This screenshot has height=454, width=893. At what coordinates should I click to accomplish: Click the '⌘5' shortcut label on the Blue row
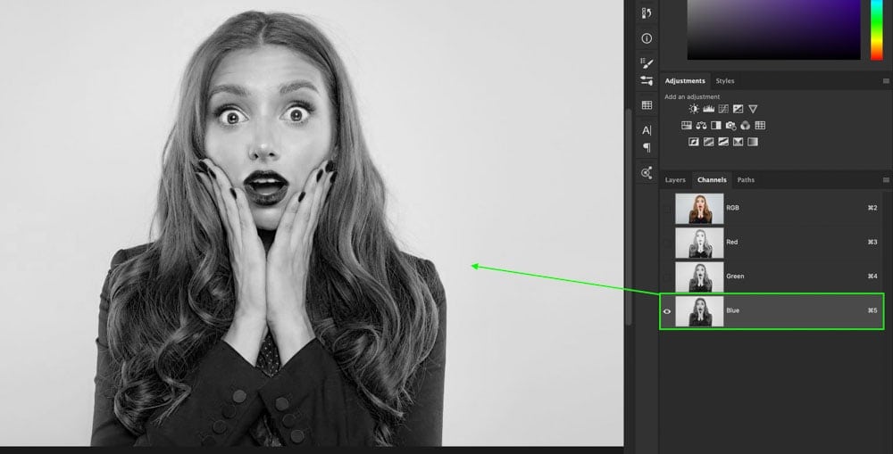[x=872, y=310]
